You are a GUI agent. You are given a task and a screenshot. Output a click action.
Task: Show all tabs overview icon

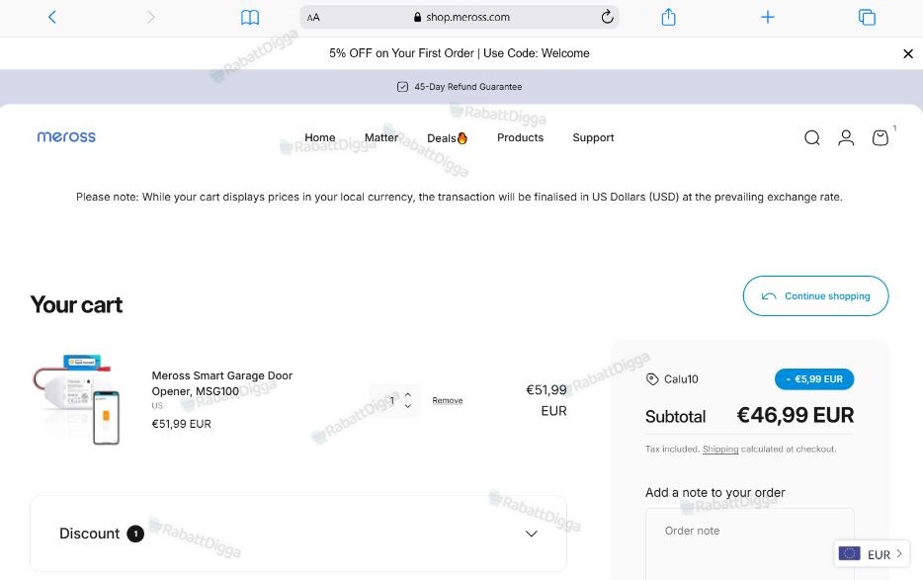point(867,17)
